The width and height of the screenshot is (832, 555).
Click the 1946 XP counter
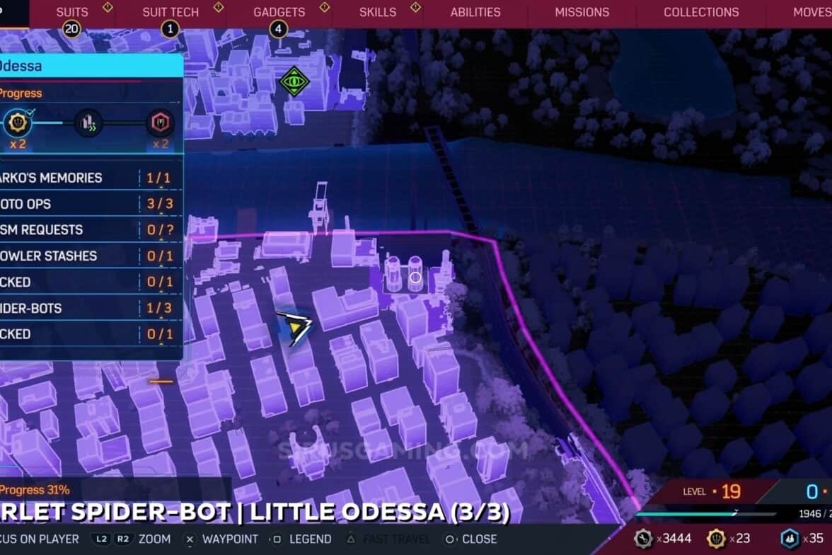point(810,513)
